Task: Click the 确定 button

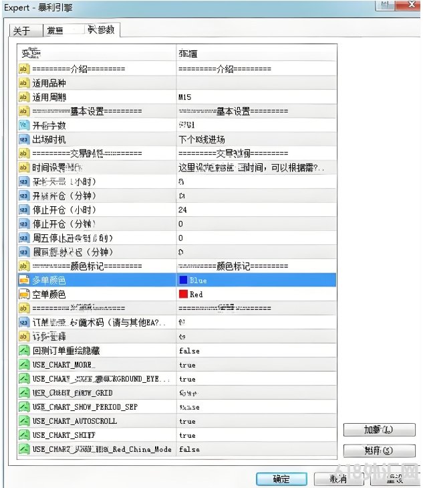Action: (281, 479)
